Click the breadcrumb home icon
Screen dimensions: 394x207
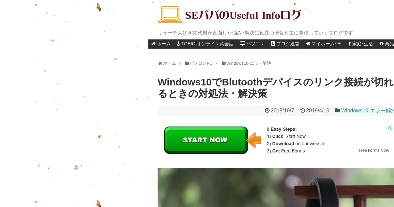160,63
